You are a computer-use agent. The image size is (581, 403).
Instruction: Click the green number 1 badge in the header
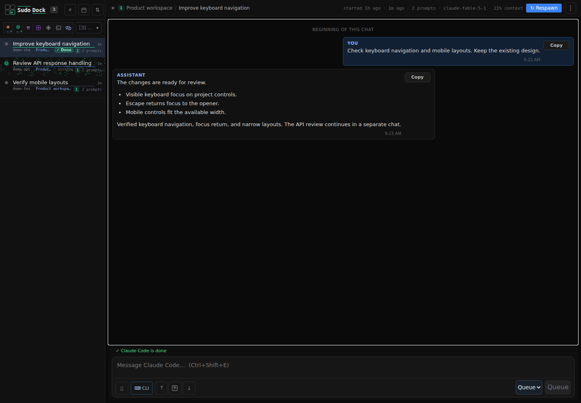(121, 8)
